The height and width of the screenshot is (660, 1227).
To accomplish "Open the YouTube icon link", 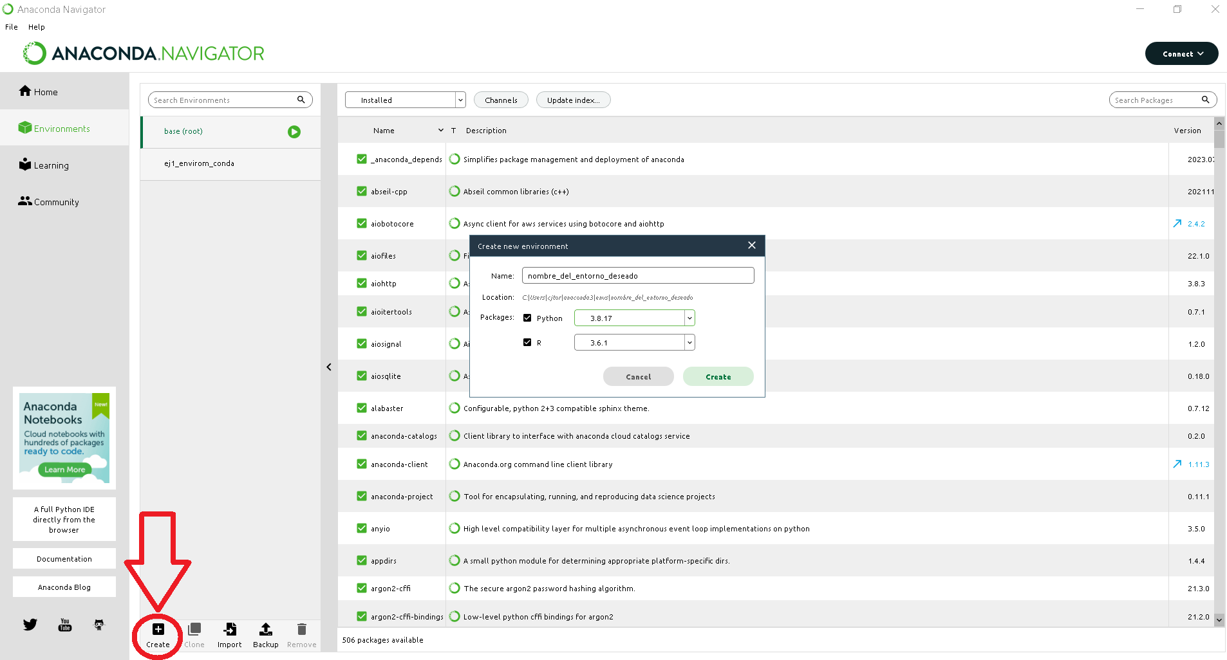I will tap(65, 625).
